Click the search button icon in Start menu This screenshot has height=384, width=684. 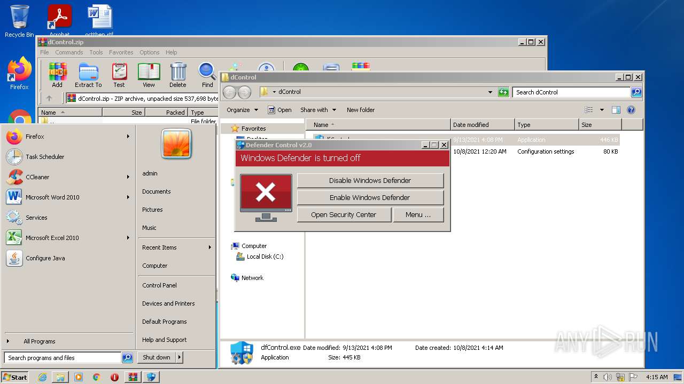point(127,358)
